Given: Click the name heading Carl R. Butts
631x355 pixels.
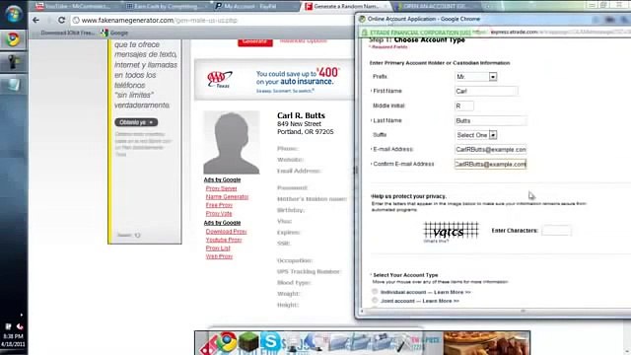Looking at the screenshot, I should [x=301, y=115].
